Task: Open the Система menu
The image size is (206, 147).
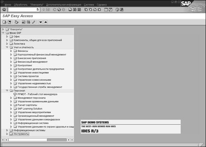Action: coord(89,5)
